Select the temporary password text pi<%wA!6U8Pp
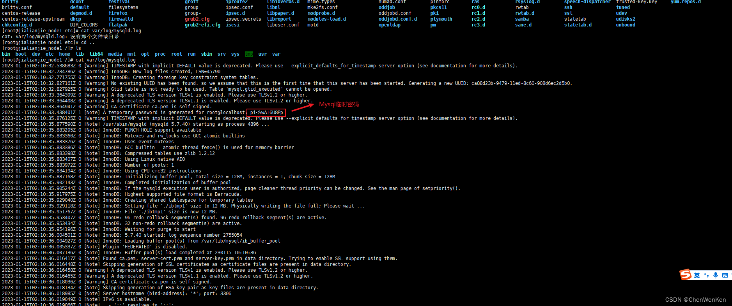Screen dimensions: 732x306 coord(267,113)
